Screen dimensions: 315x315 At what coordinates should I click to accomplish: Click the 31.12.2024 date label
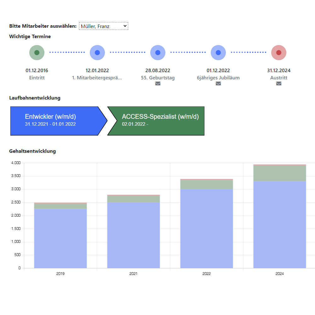click(x=279, y=71)
